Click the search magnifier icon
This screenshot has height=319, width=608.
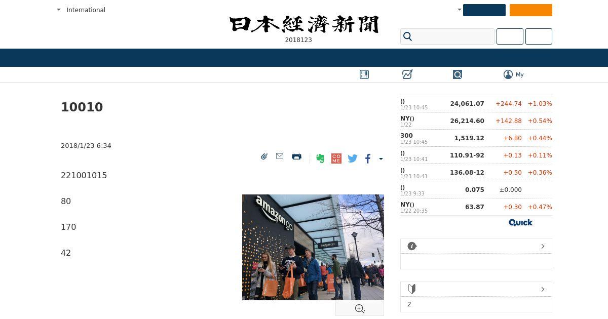408,36
